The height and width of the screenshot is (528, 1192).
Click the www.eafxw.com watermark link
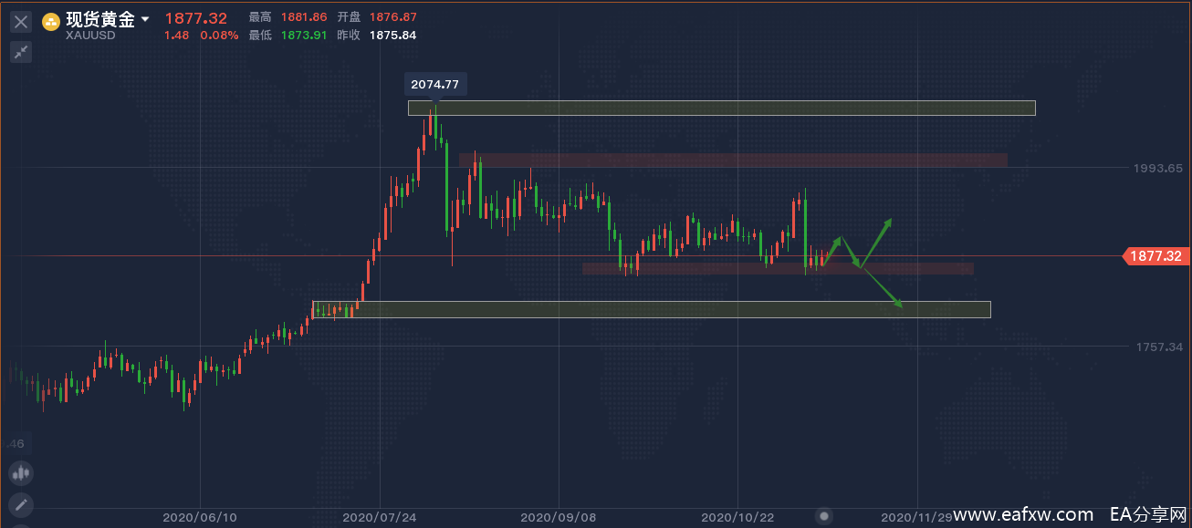1022,514
